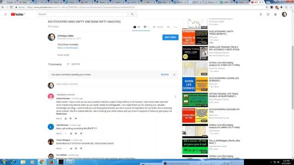The image size is (294, 165).
Task: Click the Chrome address bar URL
Action: click(81, 7)
